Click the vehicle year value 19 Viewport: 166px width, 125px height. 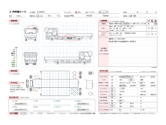[x=49, y=16]
